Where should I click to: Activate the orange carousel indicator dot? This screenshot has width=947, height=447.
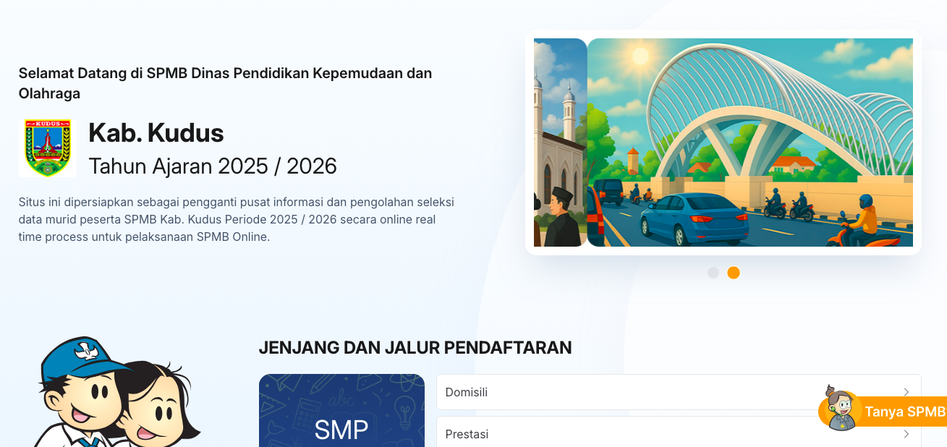734,273
